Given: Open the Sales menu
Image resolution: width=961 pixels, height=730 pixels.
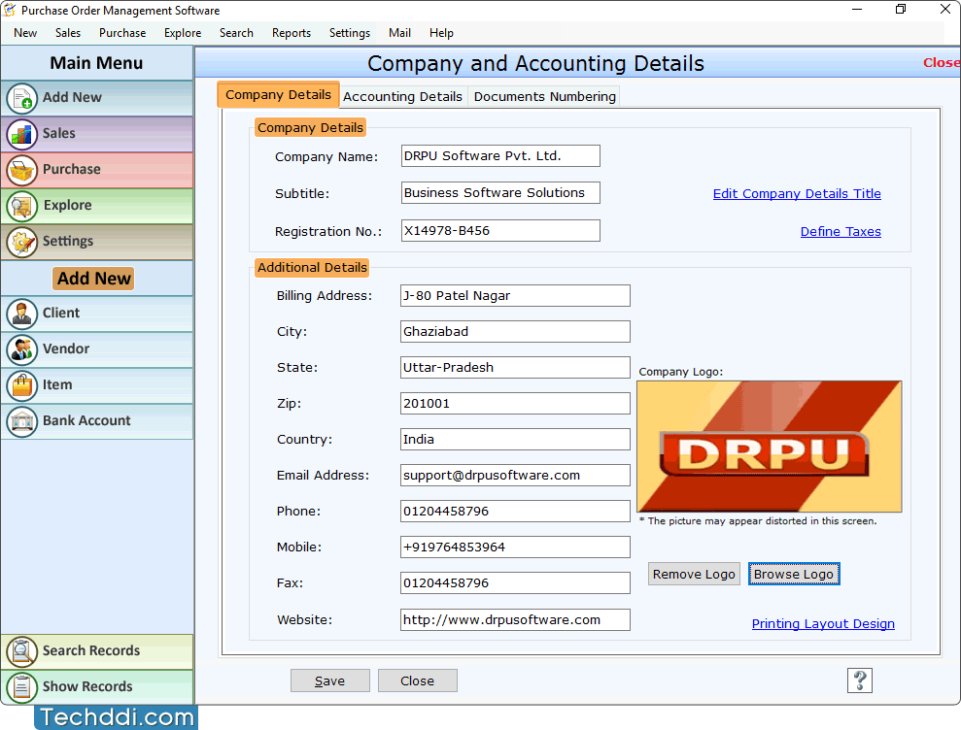Looking at the screenshot, I should point(68,33).
